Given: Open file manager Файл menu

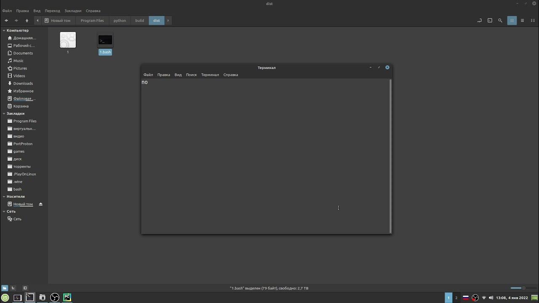Looking at the screenshot, I should pos(7,11).
